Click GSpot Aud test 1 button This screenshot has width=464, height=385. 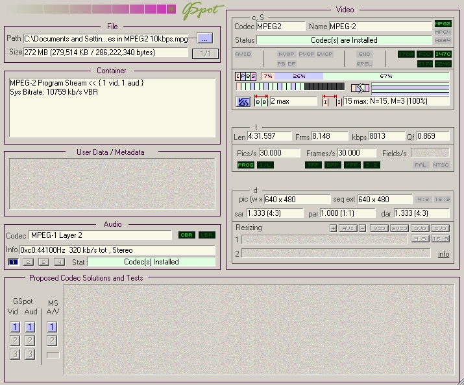30,327
